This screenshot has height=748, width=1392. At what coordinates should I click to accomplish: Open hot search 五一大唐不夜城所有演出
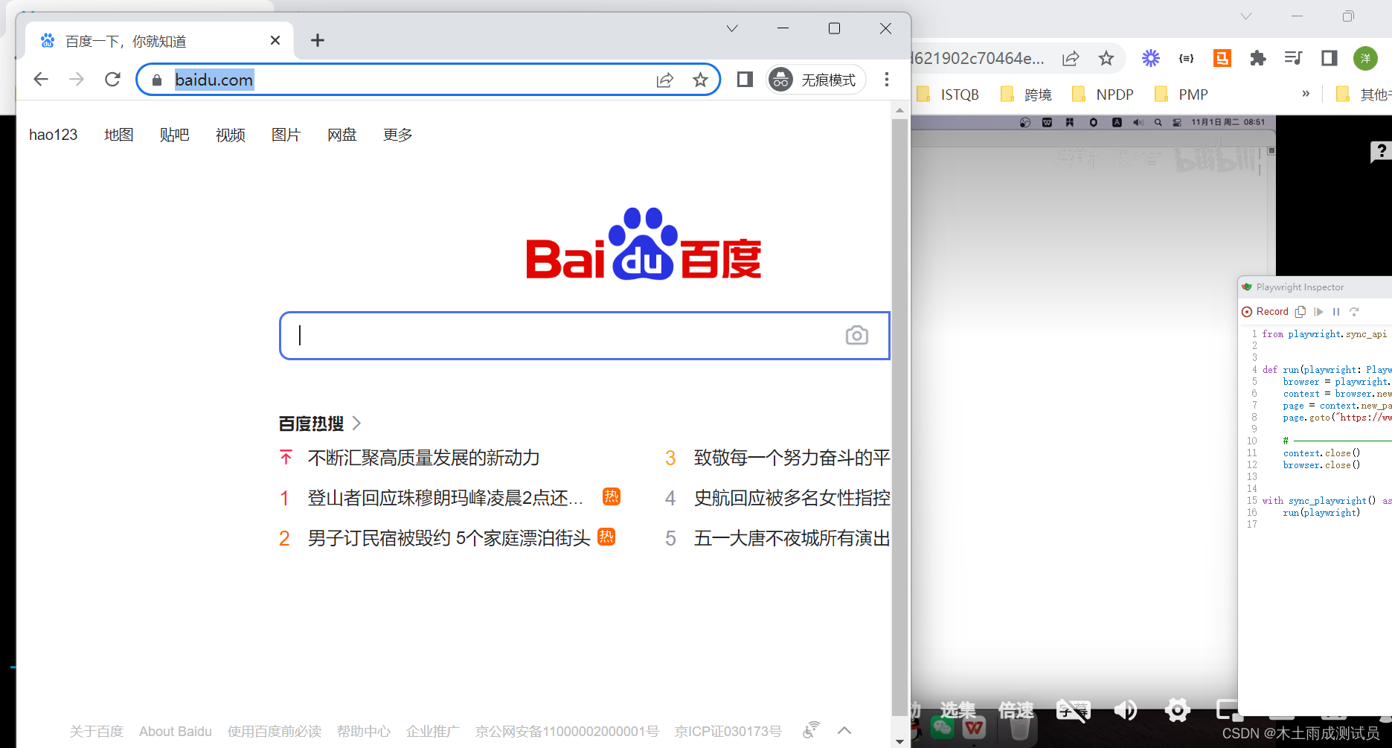[x=792, y=538]
